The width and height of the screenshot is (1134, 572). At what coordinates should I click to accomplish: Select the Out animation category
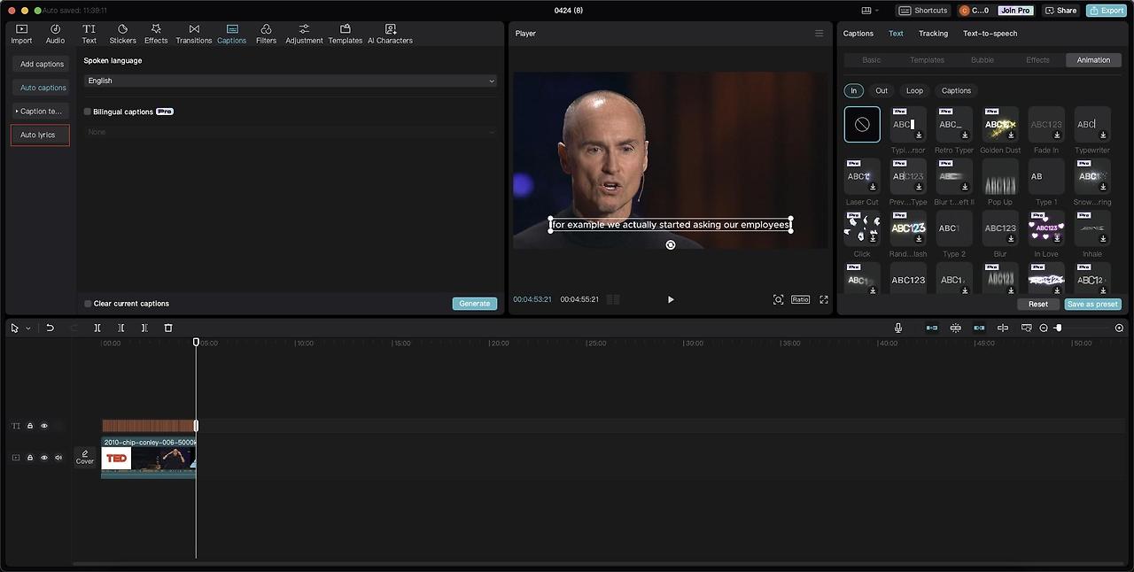tap(882, 90)
